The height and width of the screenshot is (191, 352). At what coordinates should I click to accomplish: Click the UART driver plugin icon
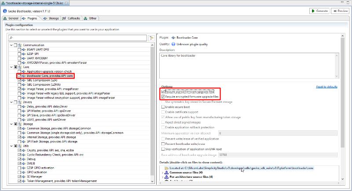[x=24, y=120]
